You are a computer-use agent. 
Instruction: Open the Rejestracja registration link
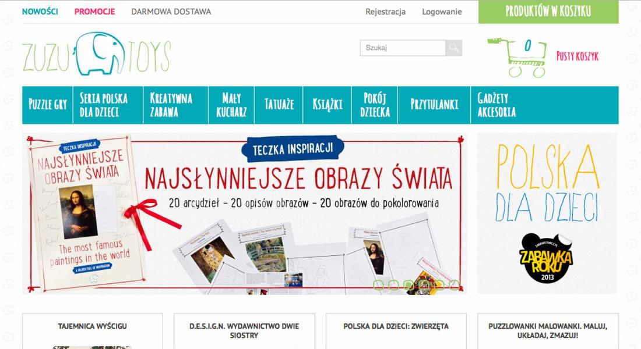point(385,11)
